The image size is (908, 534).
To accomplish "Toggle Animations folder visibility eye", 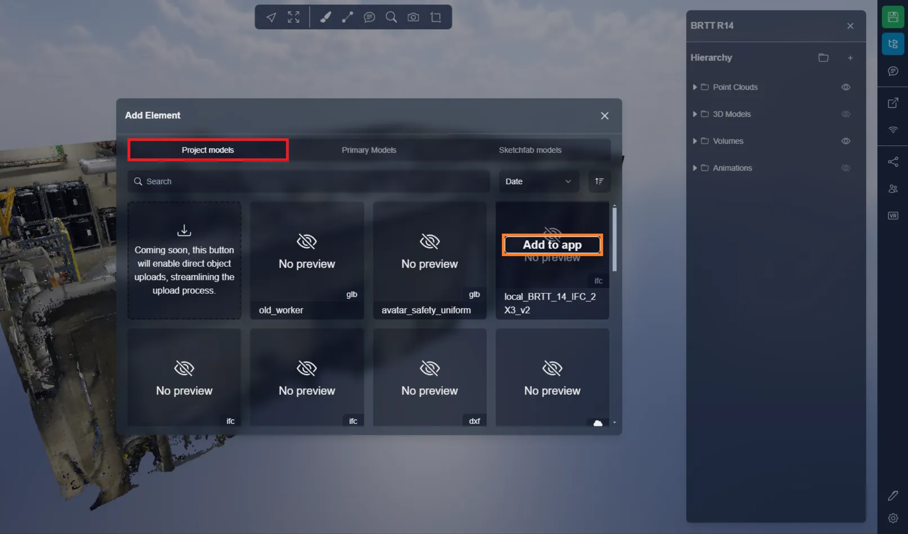I will click(x=845, y=168).
